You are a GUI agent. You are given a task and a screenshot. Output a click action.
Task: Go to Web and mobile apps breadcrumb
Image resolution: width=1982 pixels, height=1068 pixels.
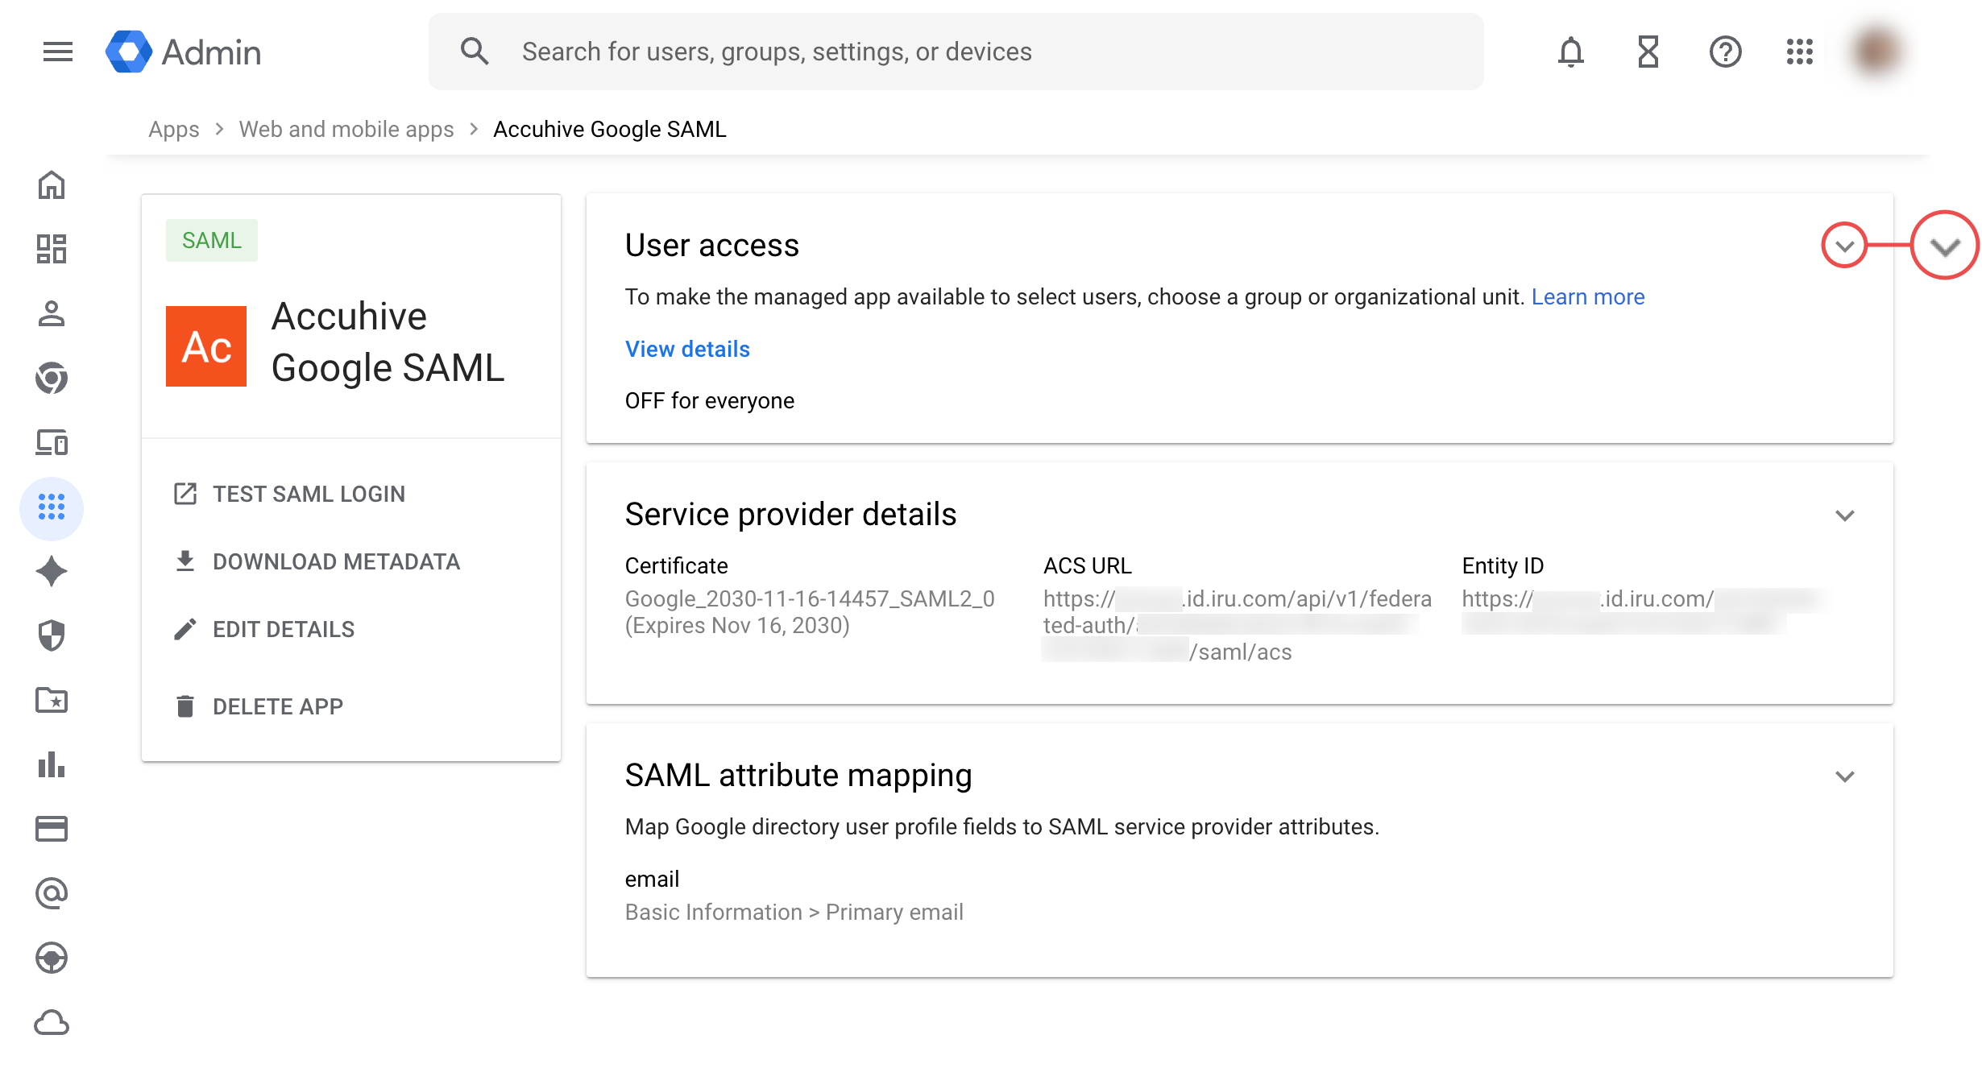click(x=346, y=129)
